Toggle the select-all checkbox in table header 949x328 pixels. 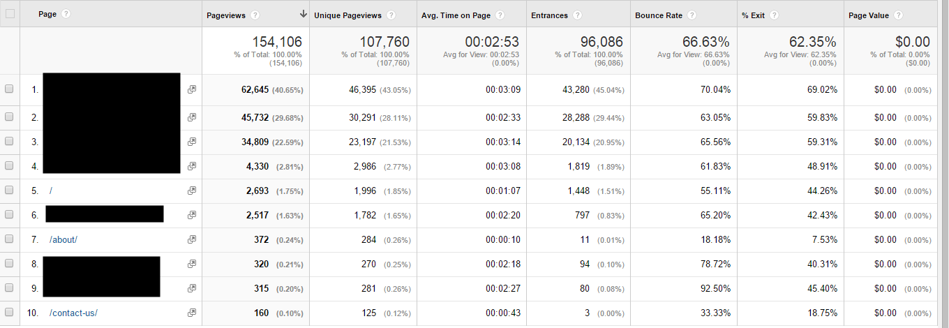(x=9, y=15)
